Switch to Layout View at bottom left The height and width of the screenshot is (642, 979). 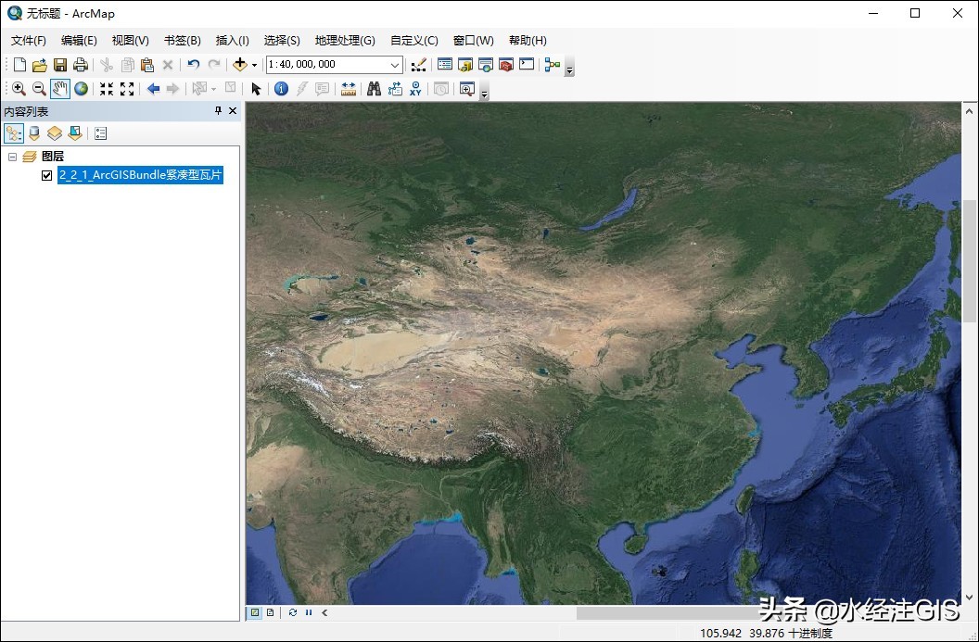click(269, 612)
